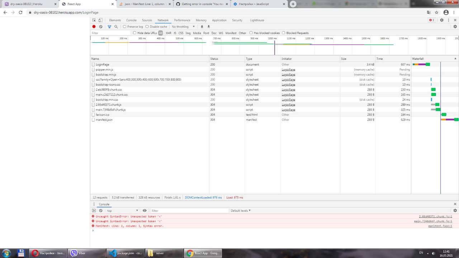Show the console sidebar icon

click(x=94, y=211)
